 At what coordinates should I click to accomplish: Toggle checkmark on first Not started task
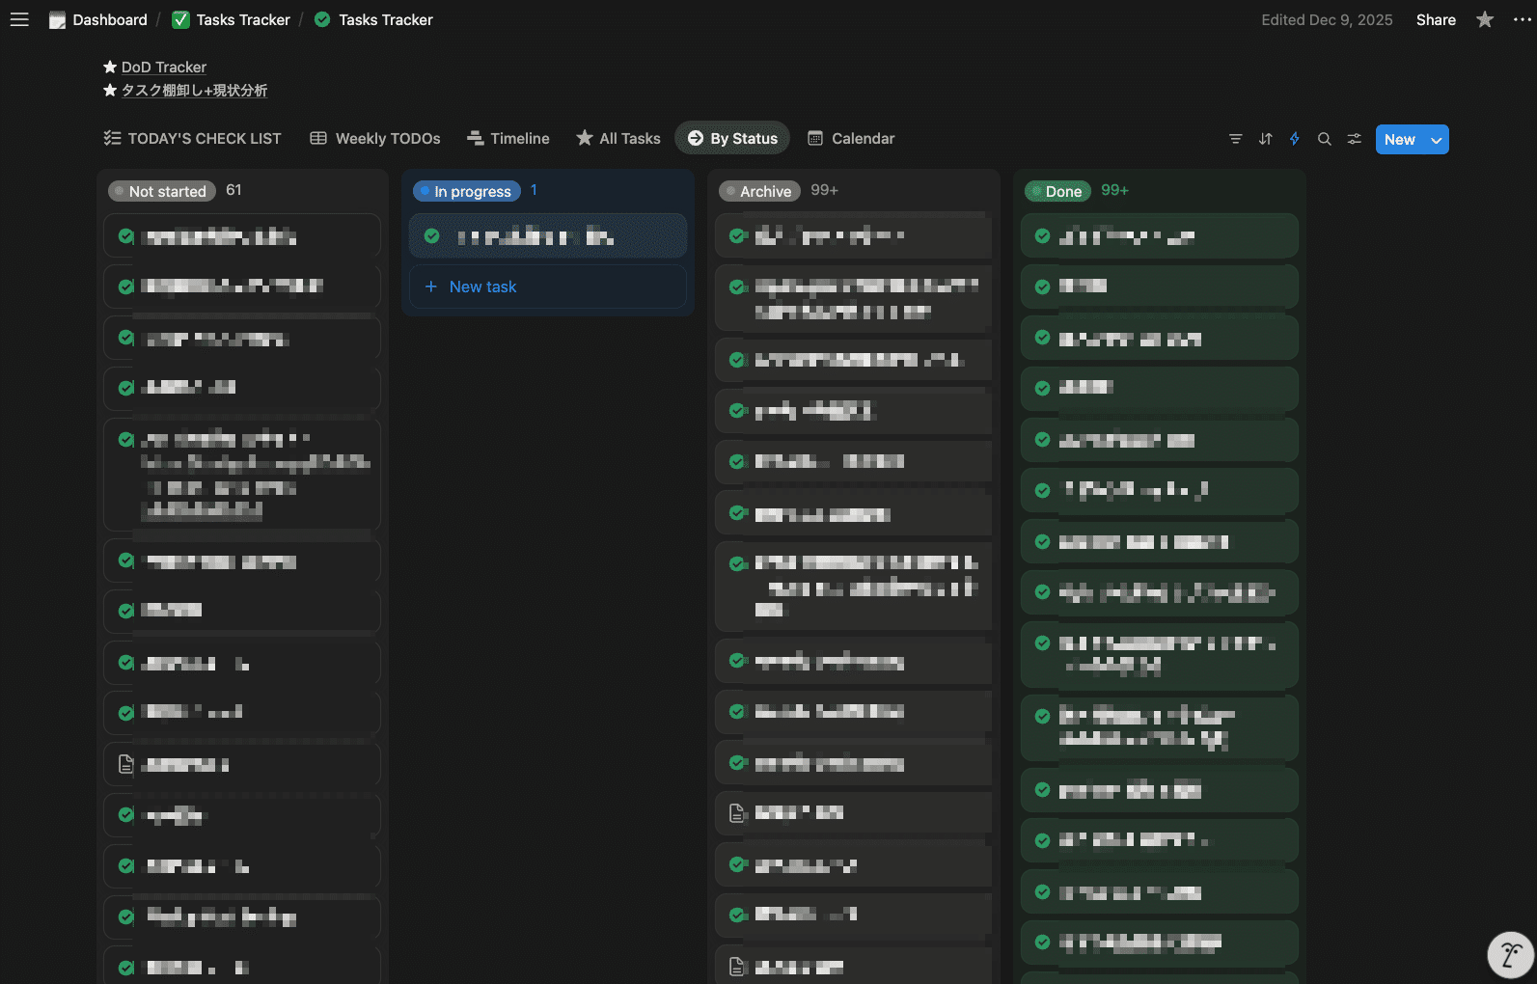coord(126,236)
